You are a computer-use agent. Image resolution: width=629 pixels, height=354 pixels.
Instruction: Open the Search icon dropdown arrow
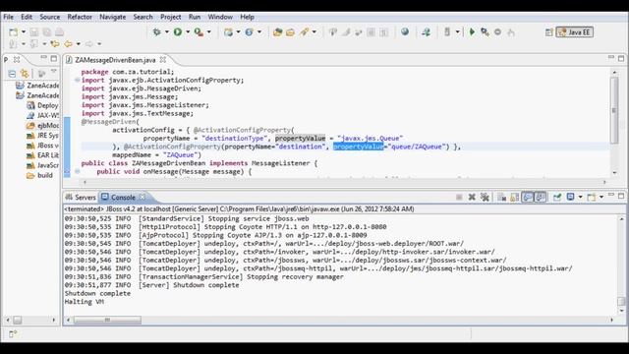point(314,32)
